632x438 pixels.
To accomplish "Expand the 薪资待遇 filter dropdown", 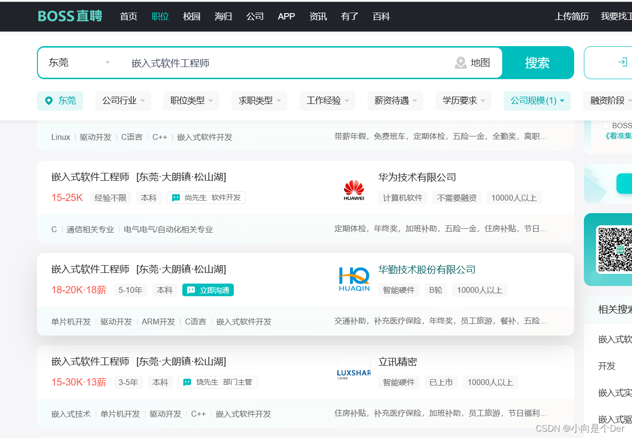I will 396,101.
